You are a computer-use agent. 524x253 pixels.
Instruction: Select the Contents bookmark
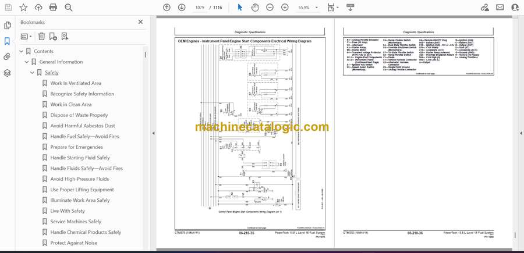click(x=44, y=51)
